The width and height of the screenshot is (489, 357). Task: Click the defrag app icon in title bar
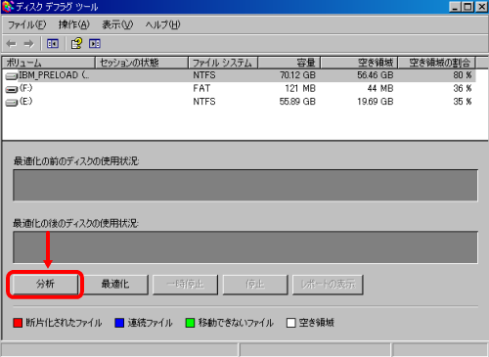tap(8, 7)
